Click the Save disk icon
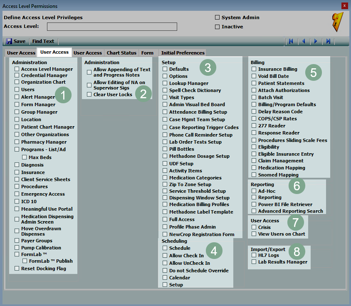Viewport: 351px width, 306px height. tap(9, 41)
